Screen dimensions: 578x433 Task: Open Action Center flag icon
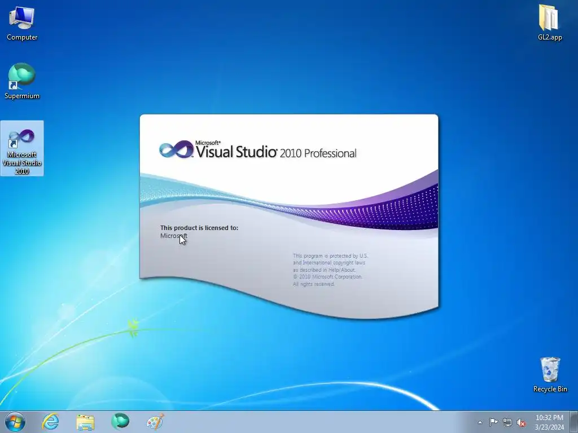pos(493,422)
